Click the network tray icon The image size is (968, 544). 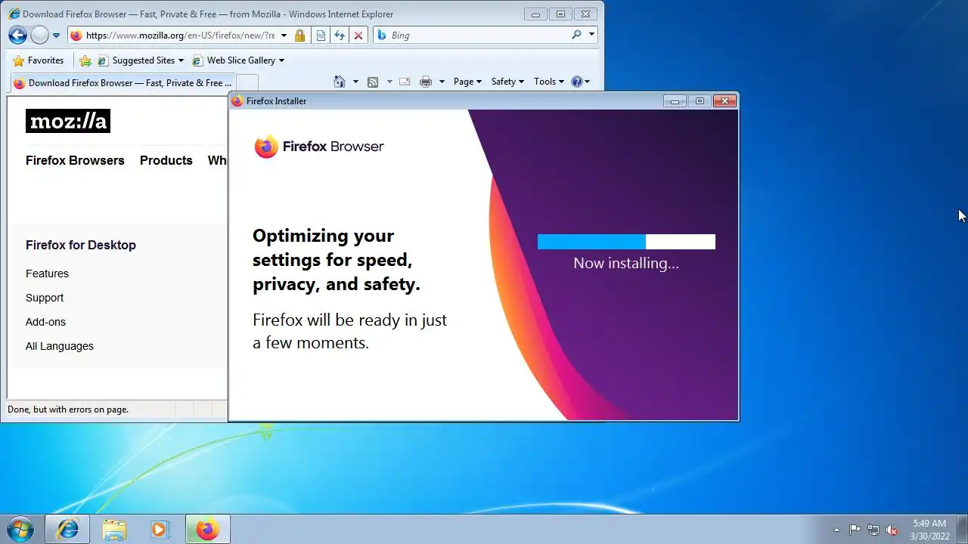click(x=873, y=530)
